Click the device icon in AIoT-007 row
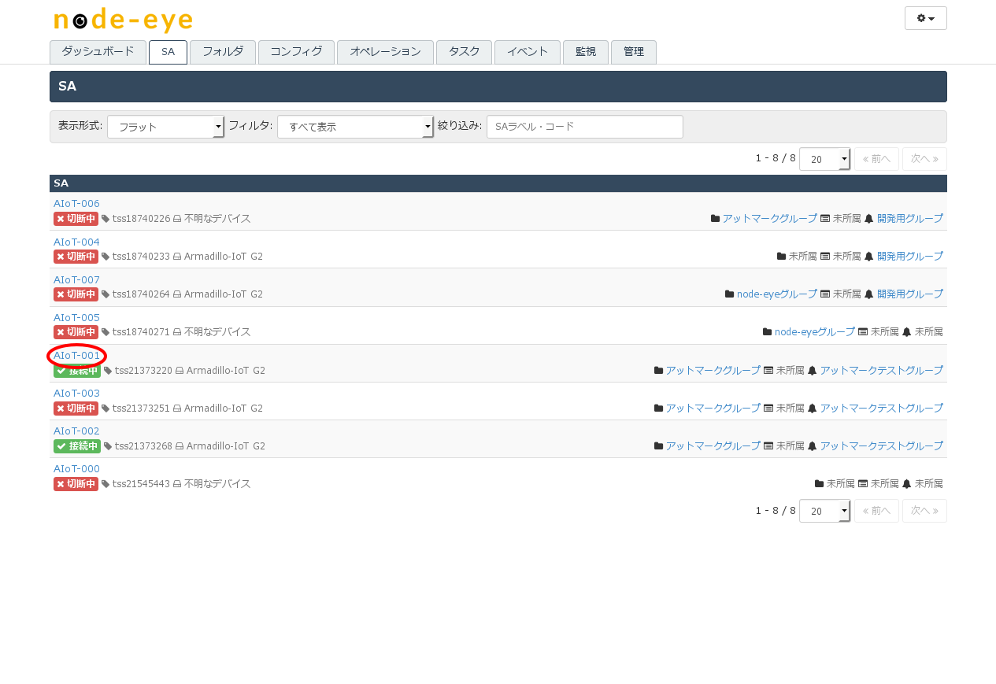Viewport: 996px width, 684px height. tap(177, 294)
